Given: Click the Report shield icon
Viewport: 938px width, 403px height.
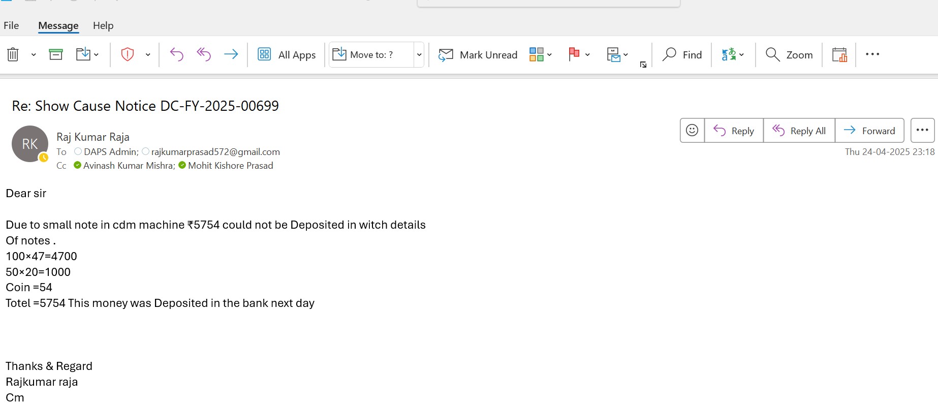Looking at the screenshot, I should [x=127, y=54].
